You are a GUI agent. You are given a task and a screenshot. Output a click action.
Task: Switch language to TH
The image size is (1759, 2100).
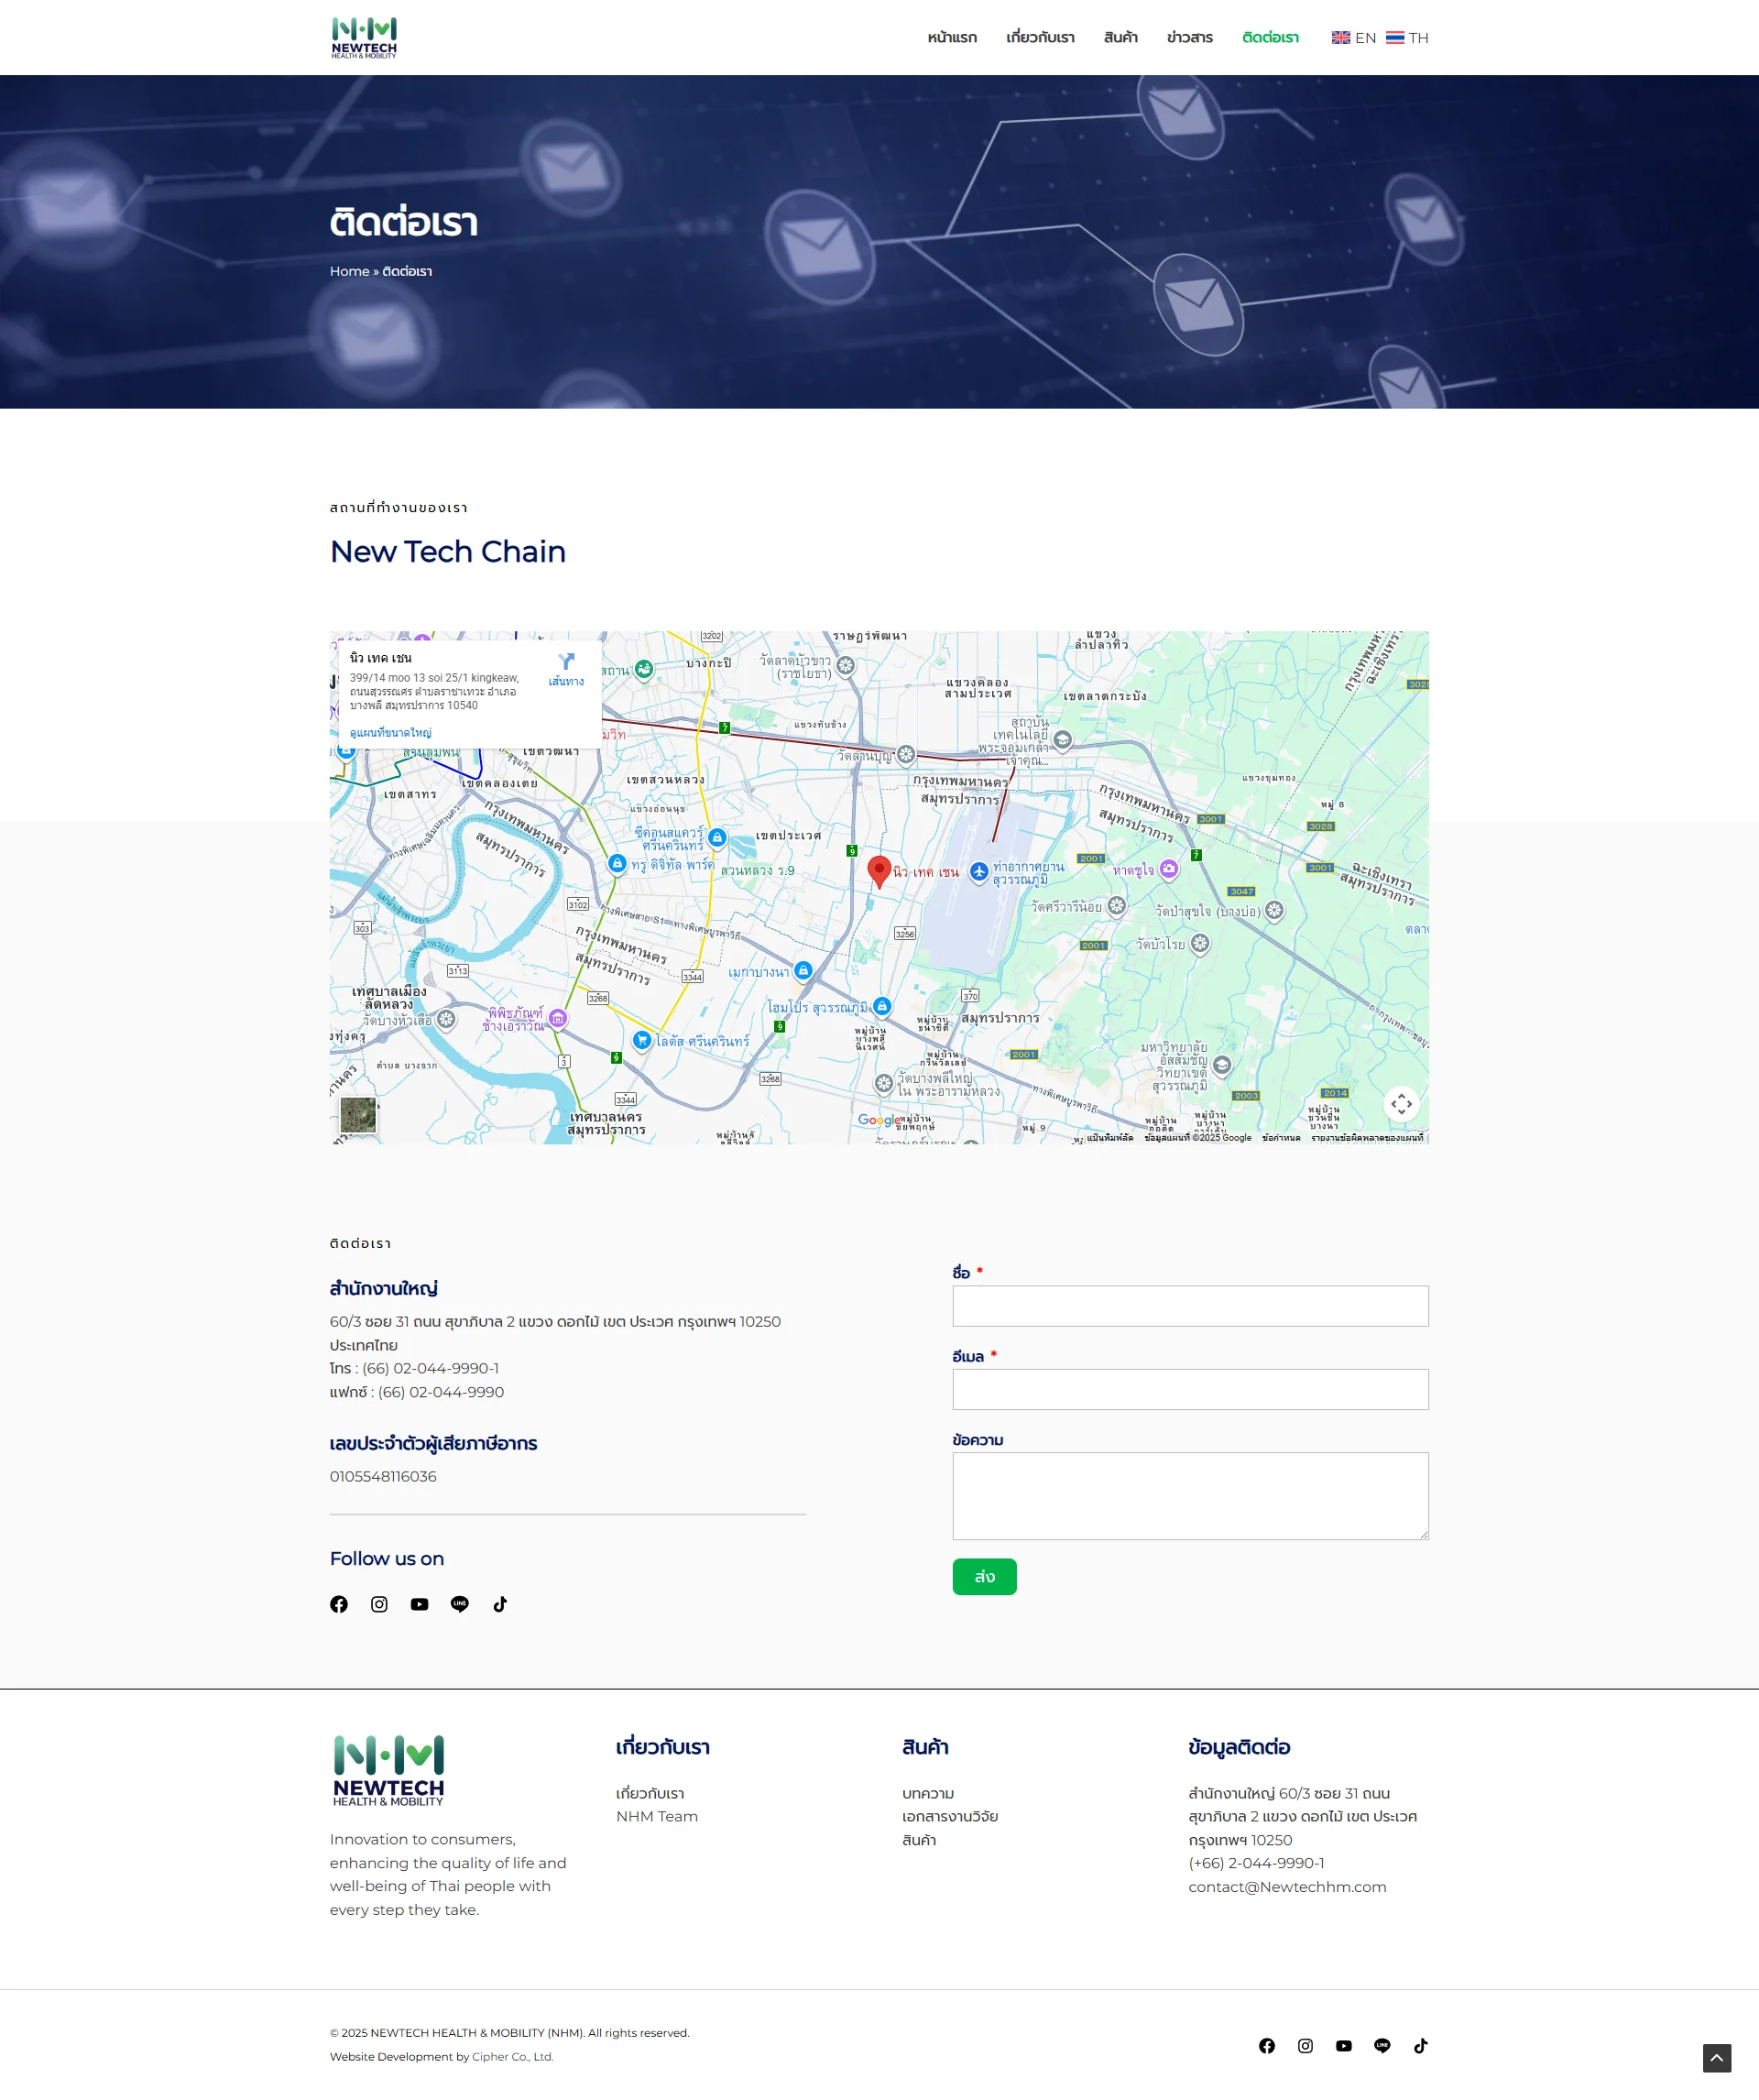click(1407, 38)
